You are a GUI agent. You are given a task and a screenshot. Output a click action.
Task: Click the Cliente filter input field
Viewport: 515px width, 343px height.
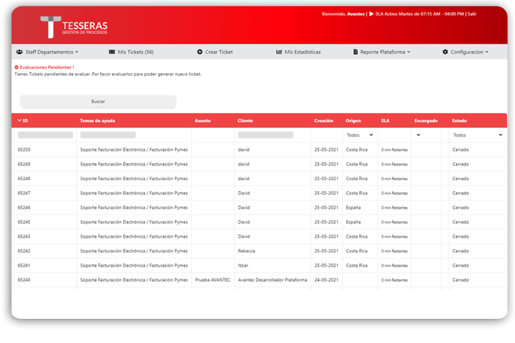click(x=266, y=135)
